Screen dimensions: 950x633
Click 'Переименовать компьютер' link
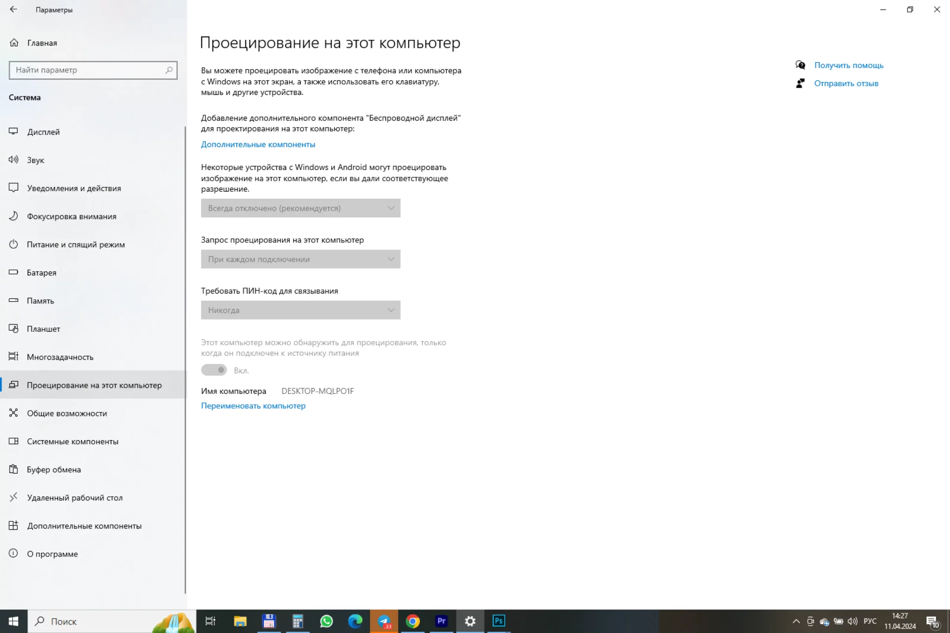(253, 406)
